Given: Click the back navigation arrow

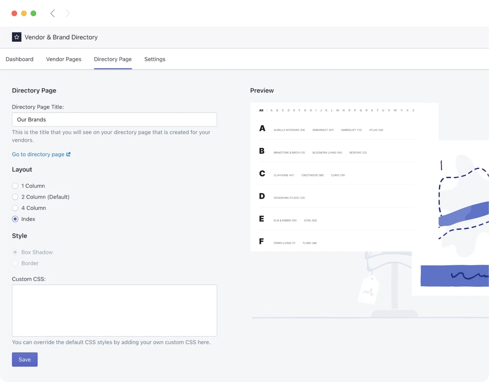Looking at the screenshot, I should [52, 13].
